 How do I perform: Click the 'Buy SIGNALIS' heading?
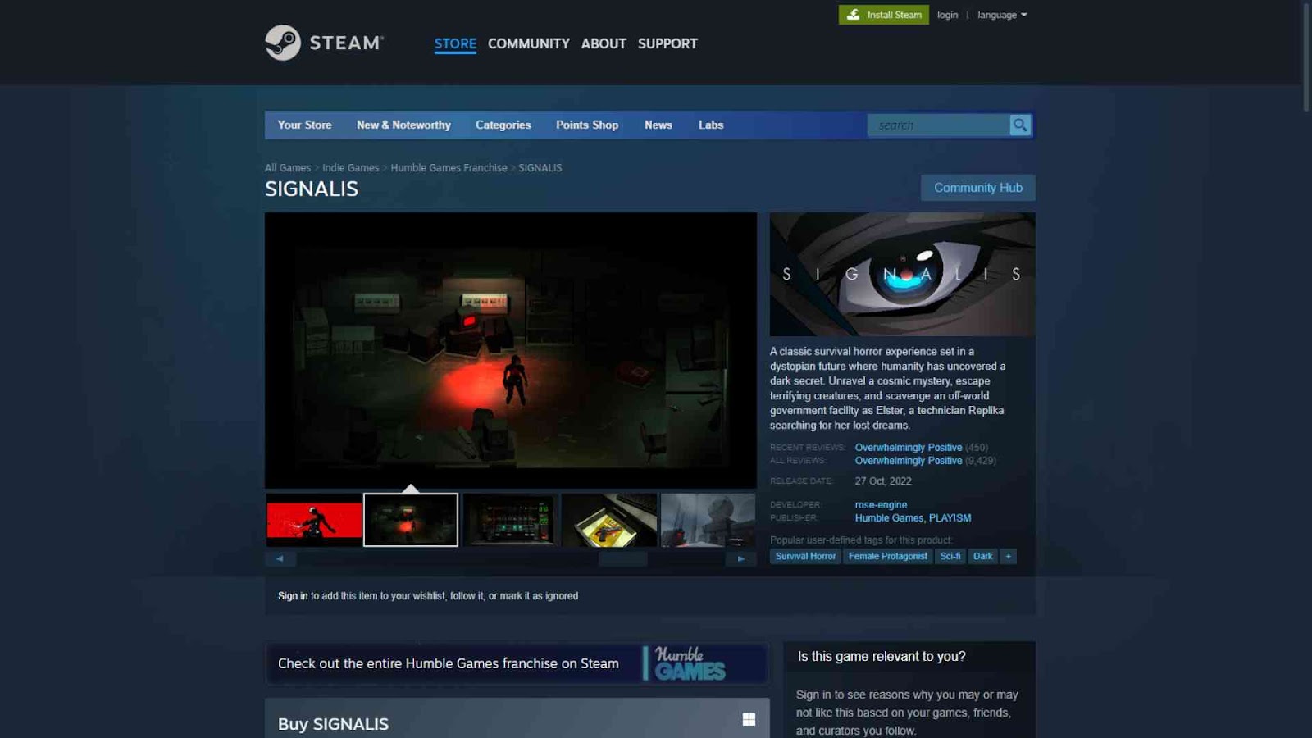[x=333, y=724]
